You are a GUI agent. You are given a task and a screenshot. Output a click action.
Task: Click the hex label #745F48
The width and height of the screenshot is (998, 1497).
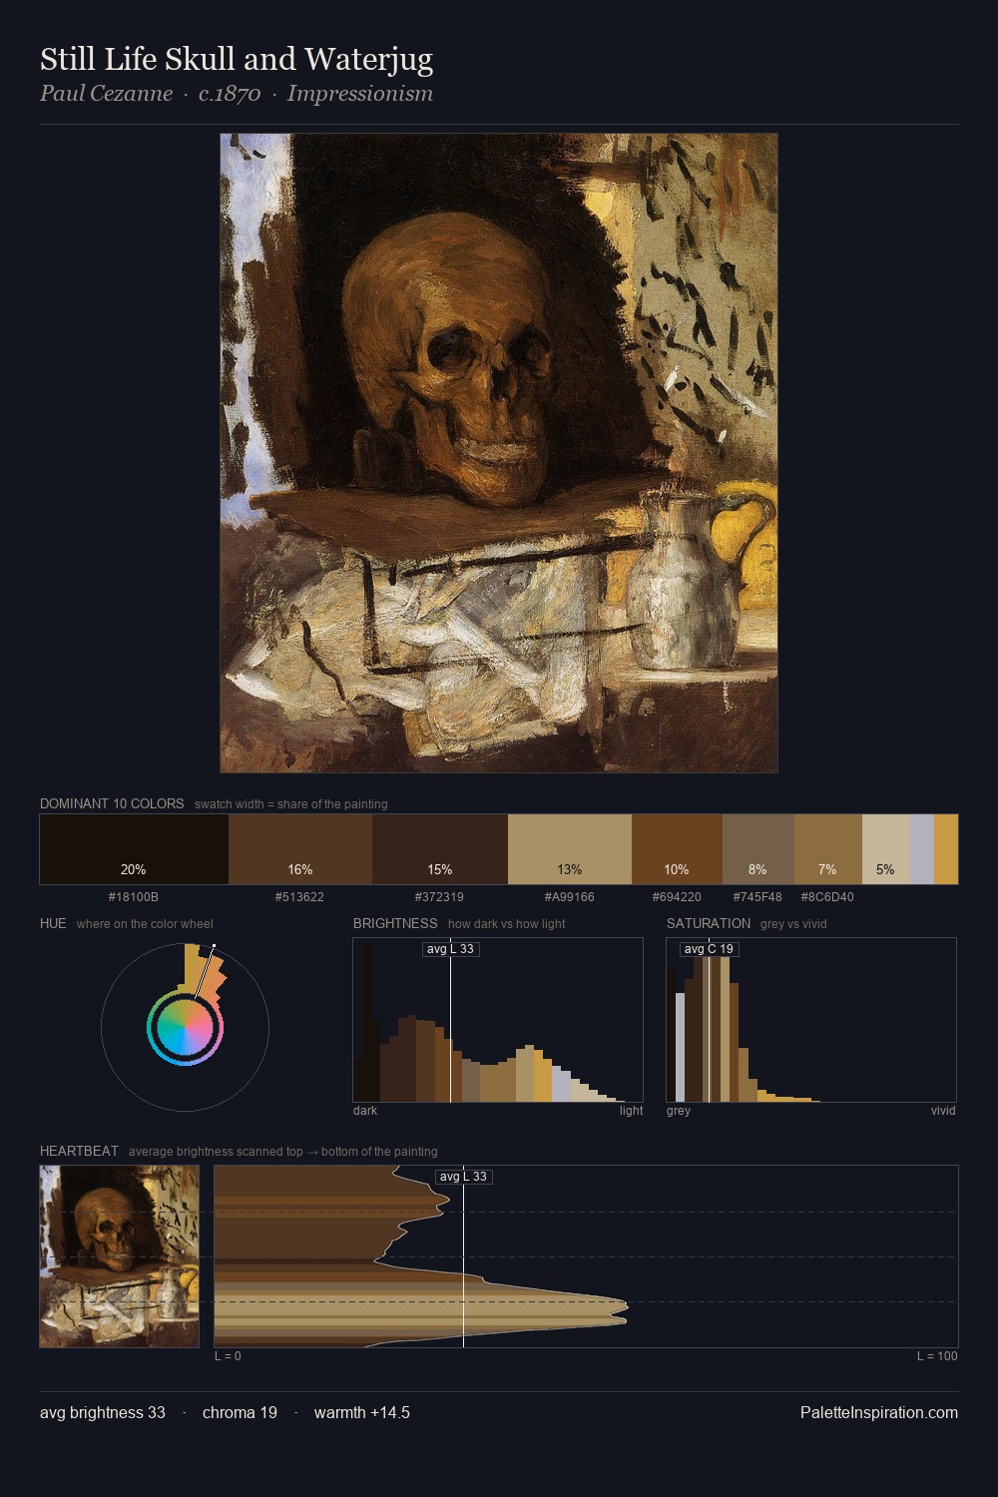tap(757, 897)
